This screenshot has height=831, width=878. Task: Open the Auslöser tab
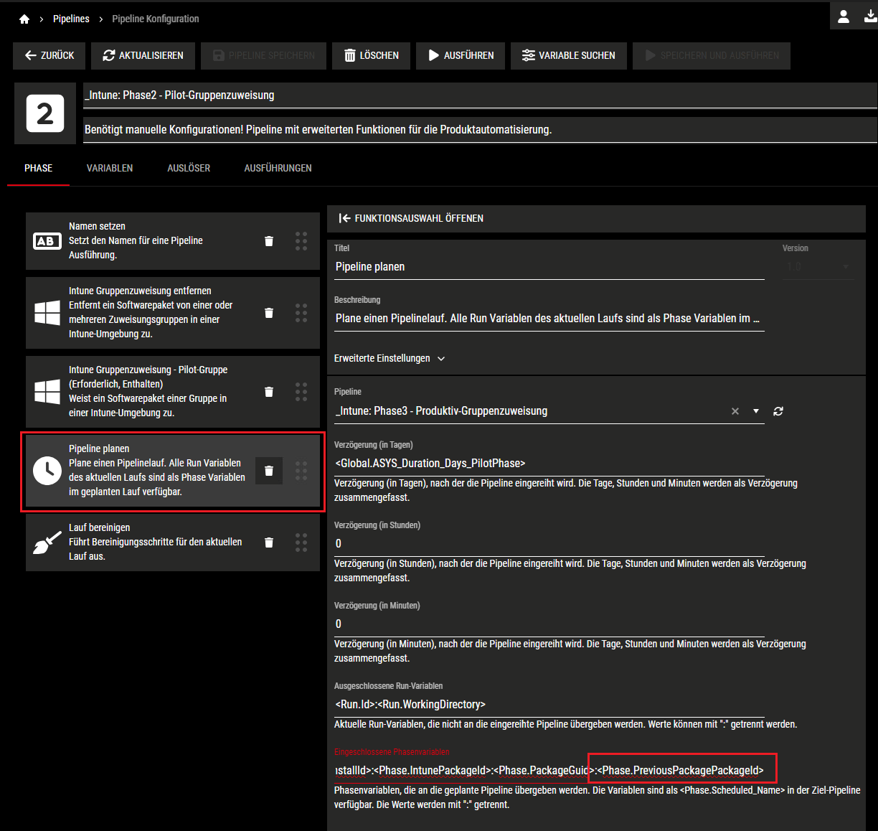pyautogui.click(x=189, y=168)
